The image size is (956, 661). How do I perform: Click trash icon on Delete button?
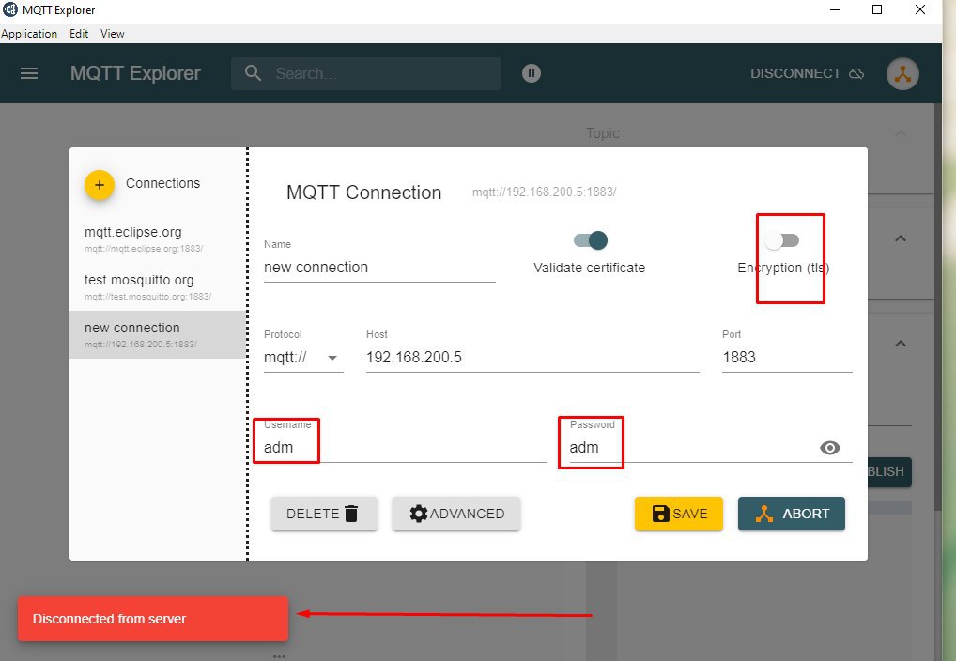pyautogui.click(x=351, y=514)
